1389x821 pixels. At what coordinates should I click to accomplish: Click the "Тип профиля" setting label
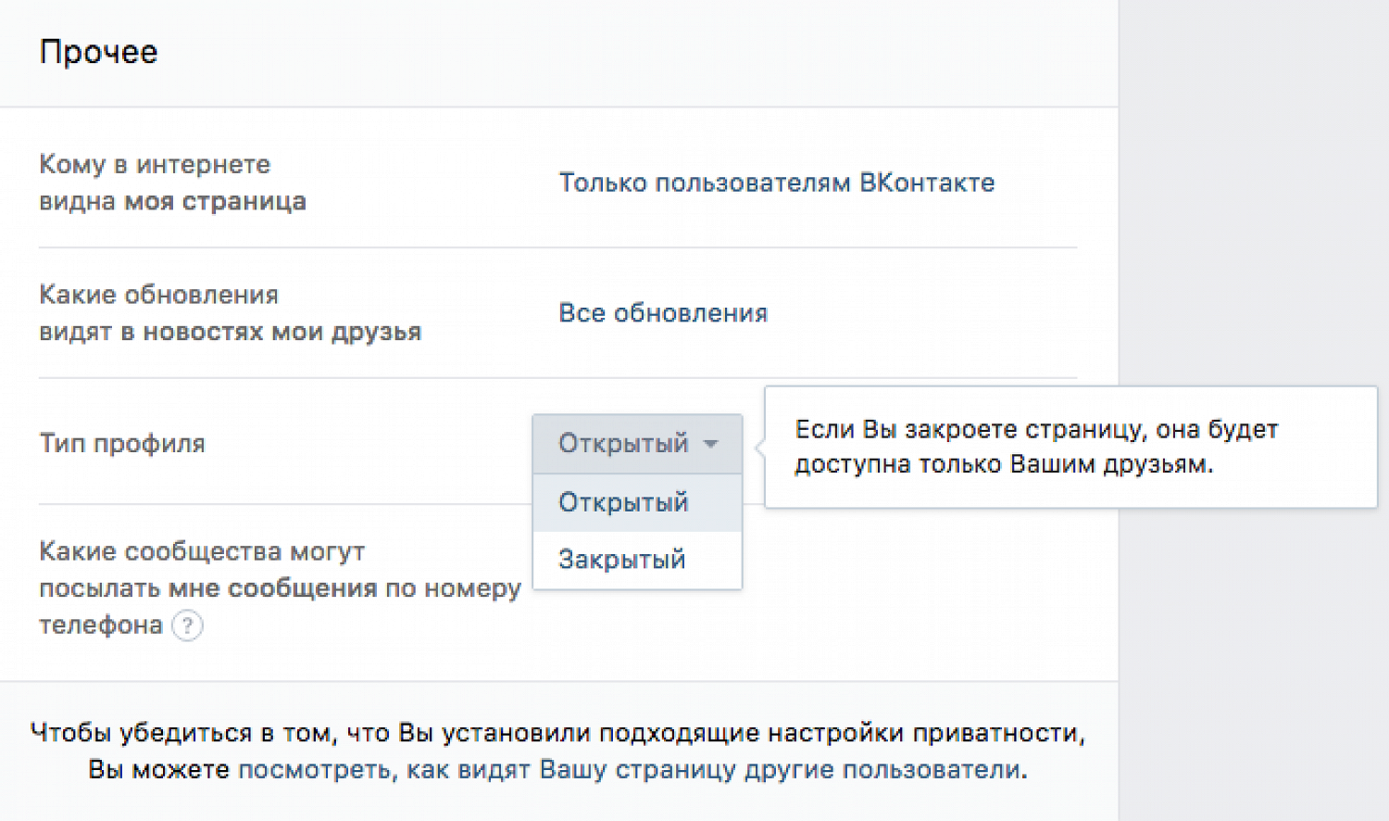122,444
